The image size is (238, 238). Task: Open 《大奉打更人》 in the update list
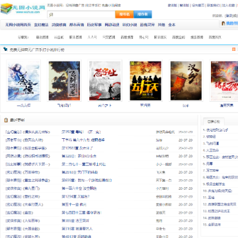pyautogui.click(x=33, y=204)
